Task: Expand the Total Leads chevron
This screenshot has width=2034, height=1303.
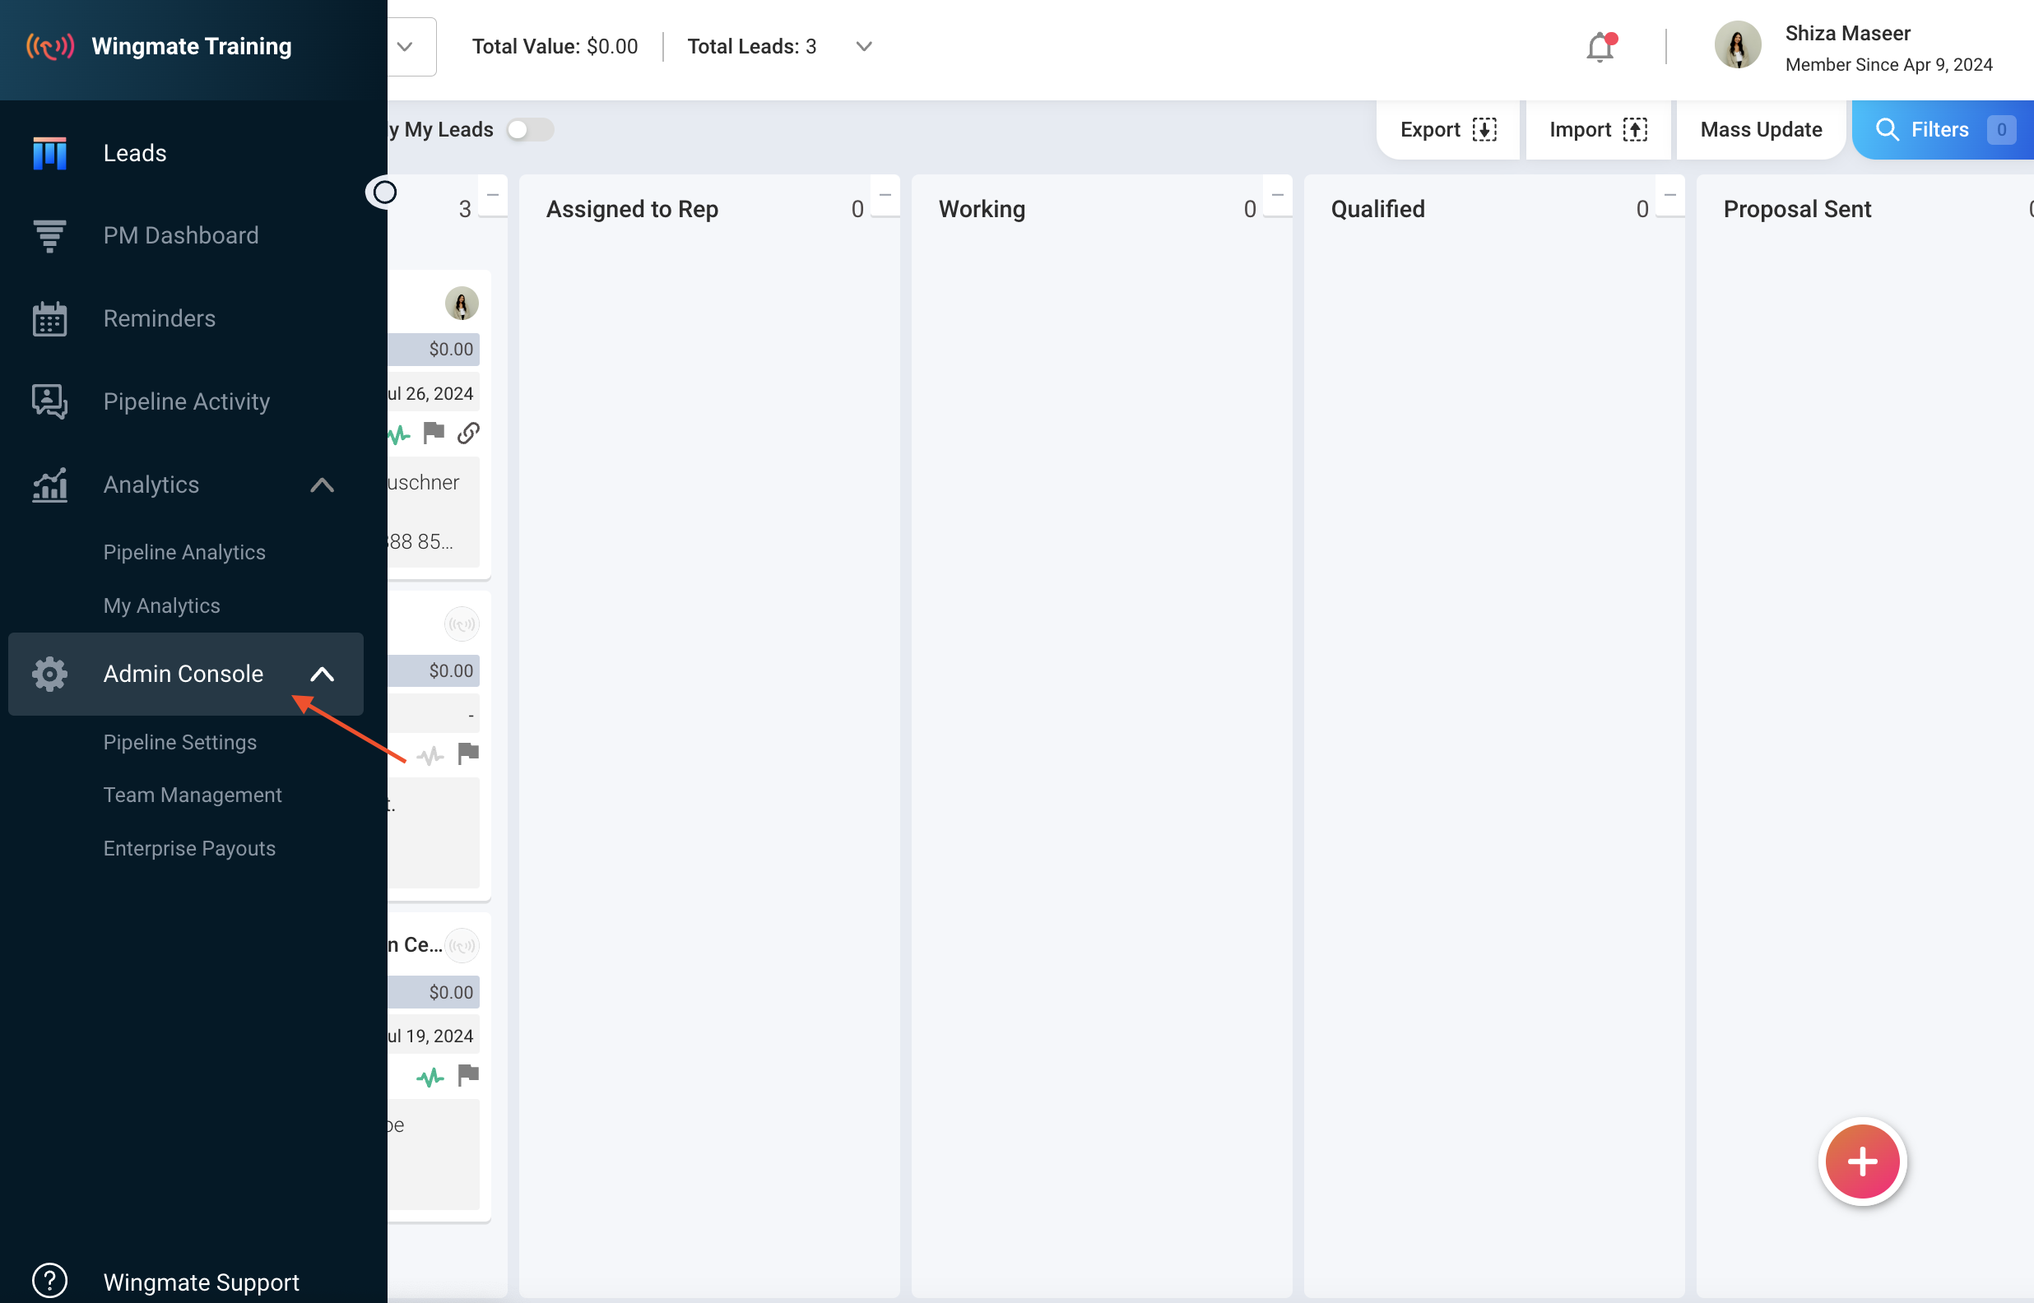Action: (864, 47)
